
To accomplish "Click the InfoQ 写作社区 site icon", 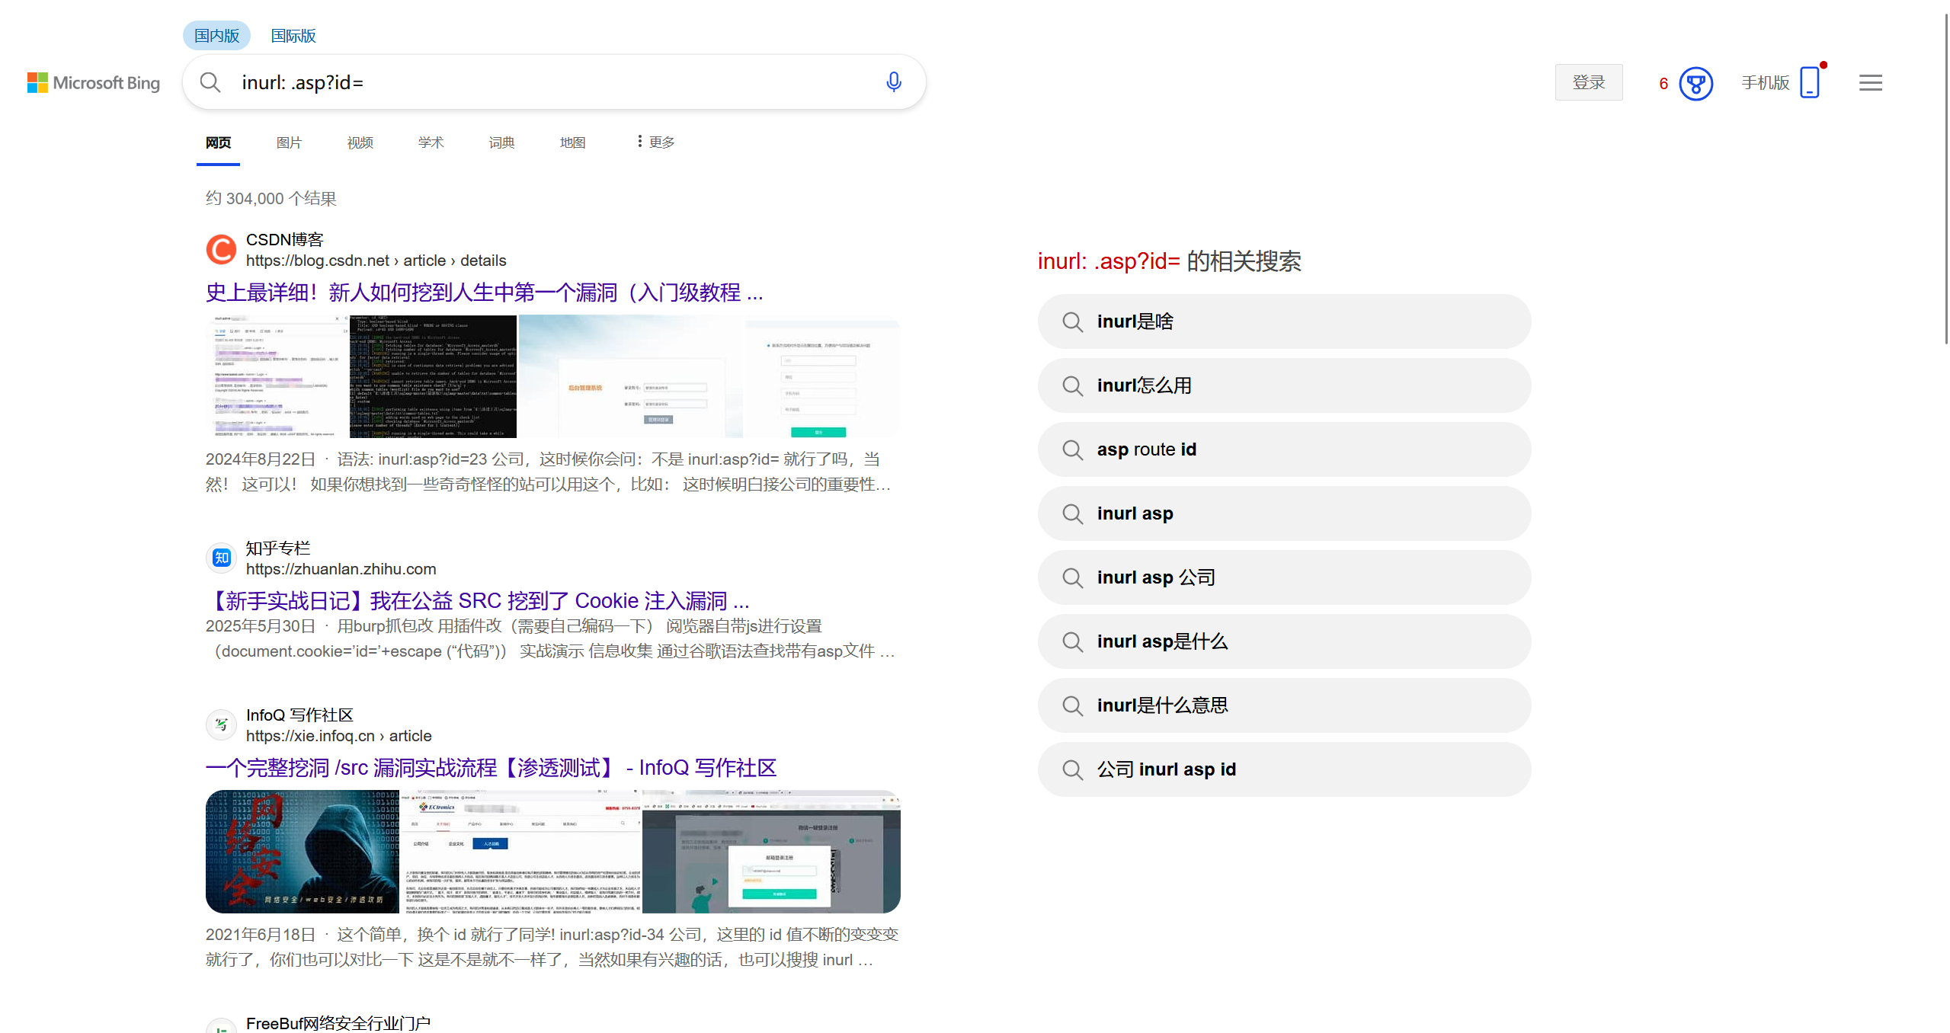I will [x=221, y=724].
